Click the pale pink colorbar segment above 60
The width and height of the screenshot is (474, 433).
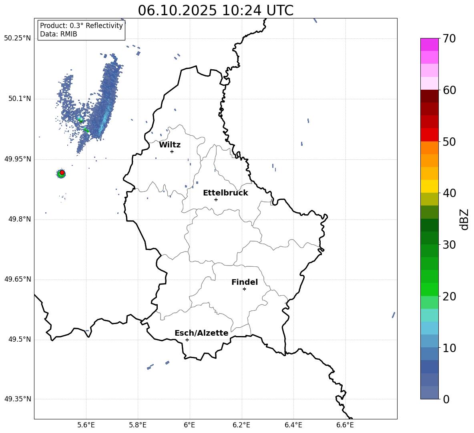(429, 83)
